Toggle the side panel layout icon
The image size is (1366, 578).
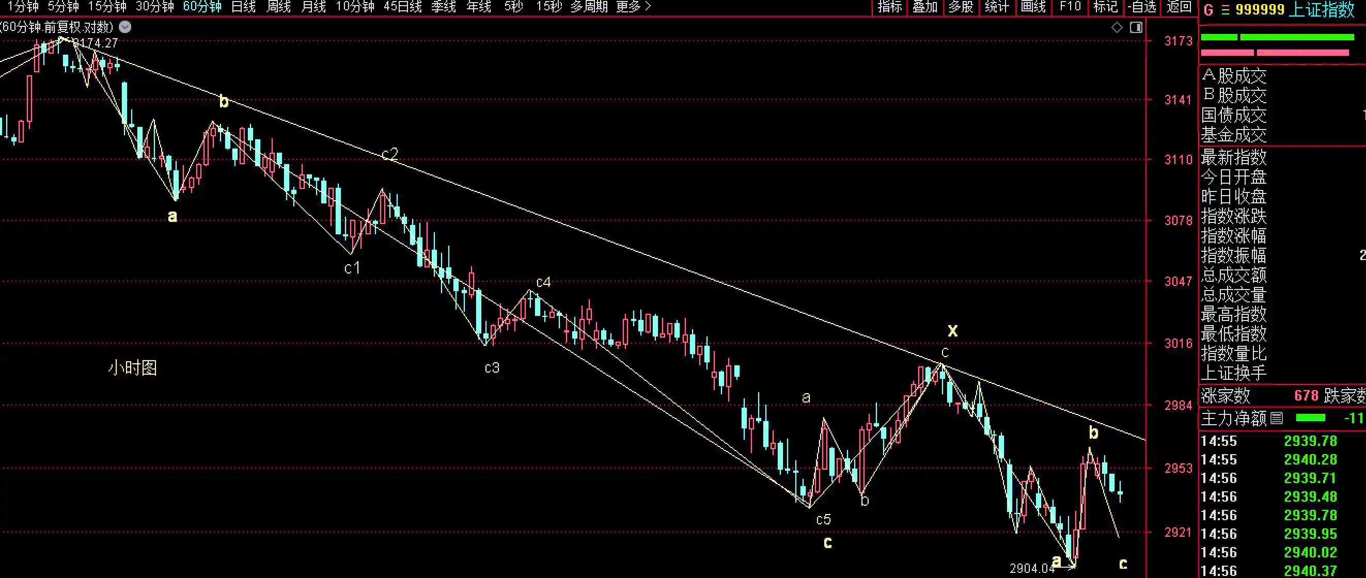(1136, 27)
